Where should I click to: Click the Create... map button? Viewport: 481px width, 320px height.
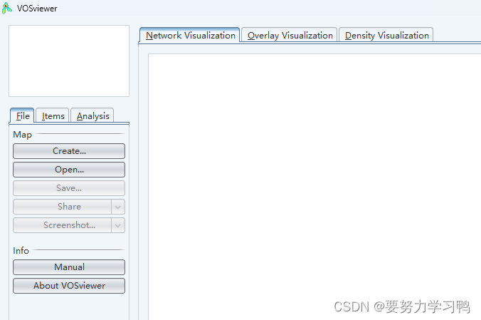[x=69, y=151]
